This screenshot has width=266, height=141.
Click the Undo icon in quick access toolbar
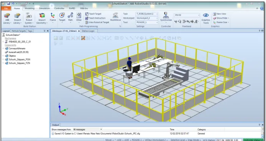(13, 3)
